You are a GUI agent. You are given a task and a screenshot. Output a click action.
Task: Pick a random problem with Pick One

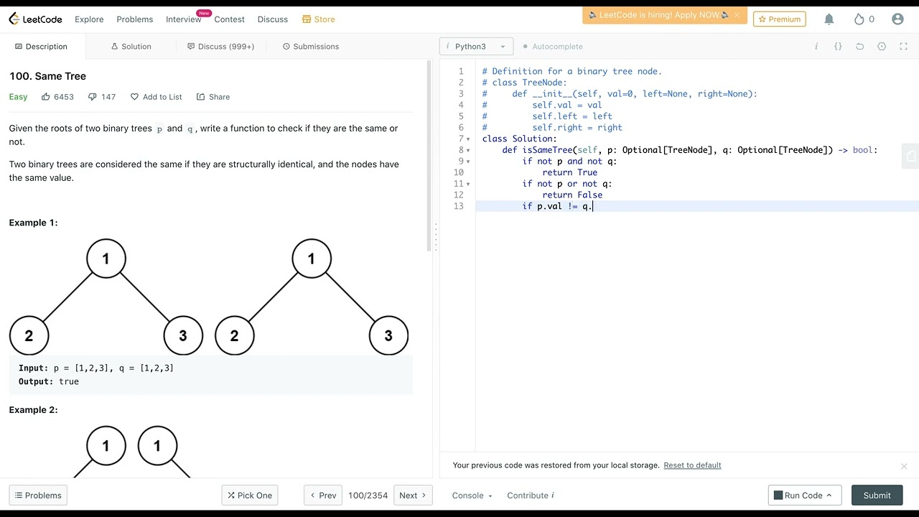point(250,495)
